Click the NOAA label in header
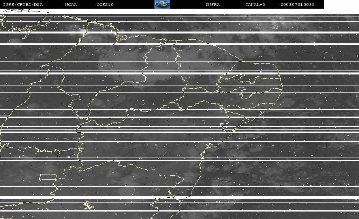 pyautogui.click(x=71, y=4)
